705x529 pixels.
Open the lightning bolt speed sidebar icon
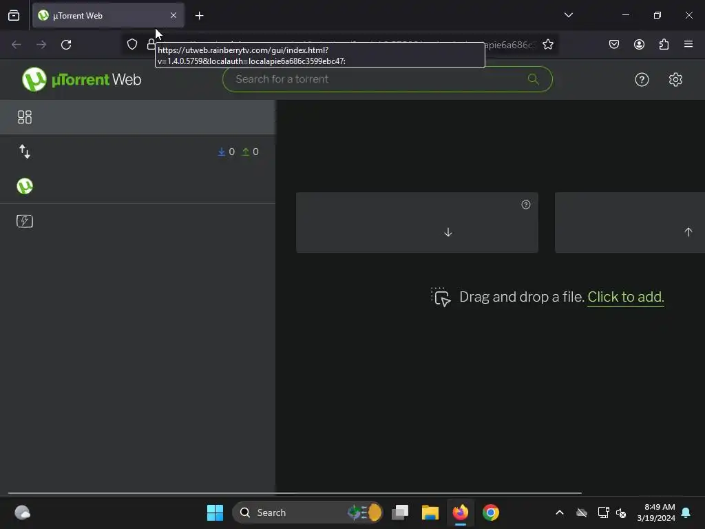point(25,221)
